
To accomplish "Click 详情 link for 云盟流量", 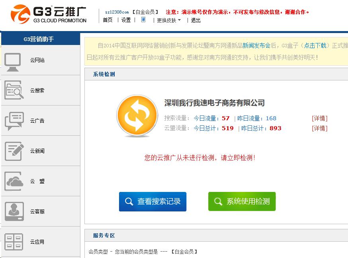I will (x=319, y=128).
